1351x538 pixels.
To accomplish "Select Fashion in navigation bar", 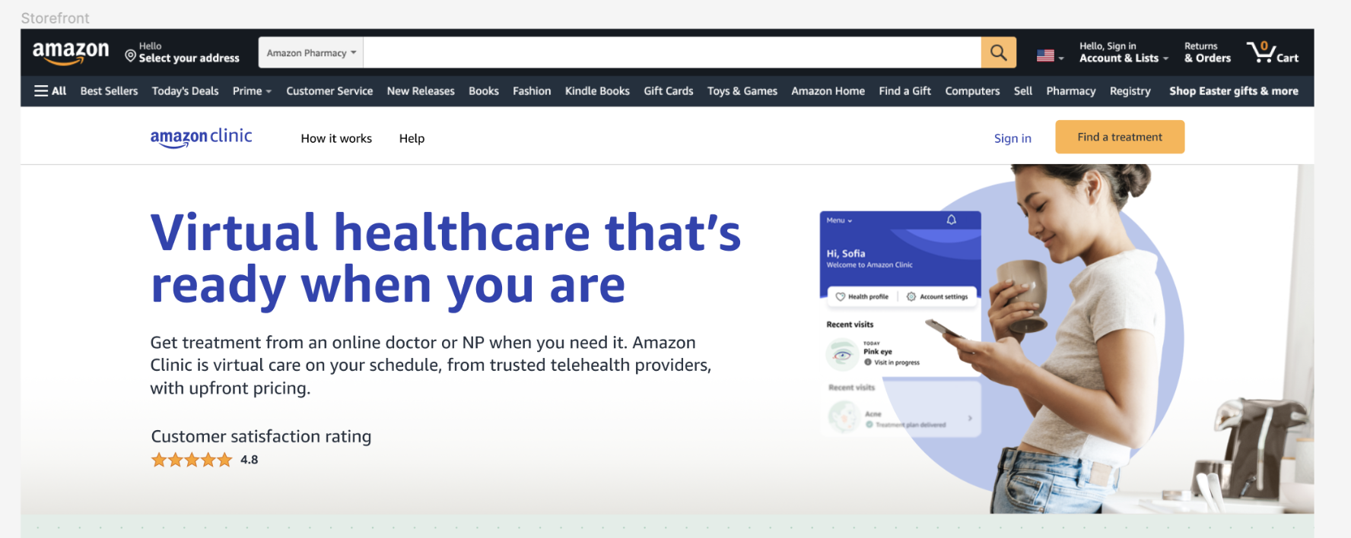I will coord(532,91).
